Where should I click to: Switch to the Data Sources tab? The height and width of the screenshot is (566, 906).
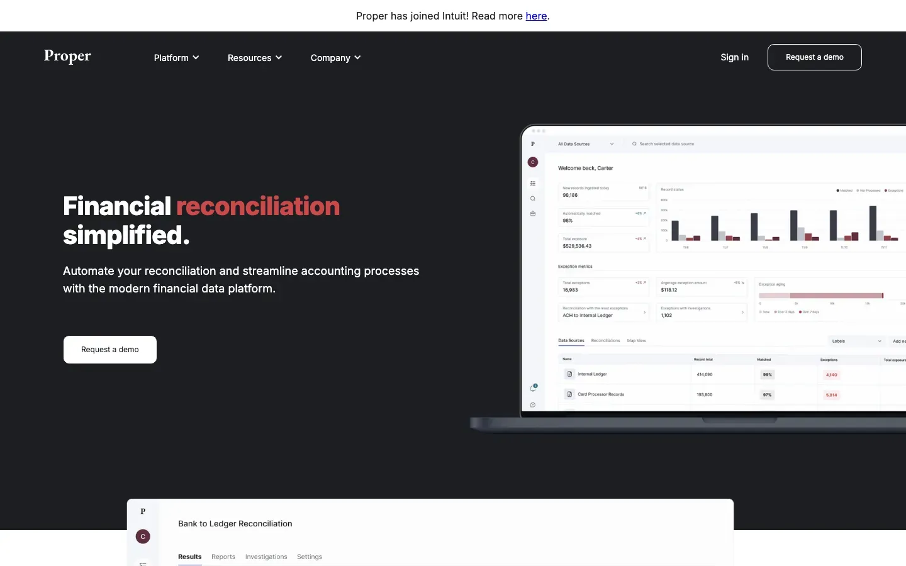tap(571, 341)
